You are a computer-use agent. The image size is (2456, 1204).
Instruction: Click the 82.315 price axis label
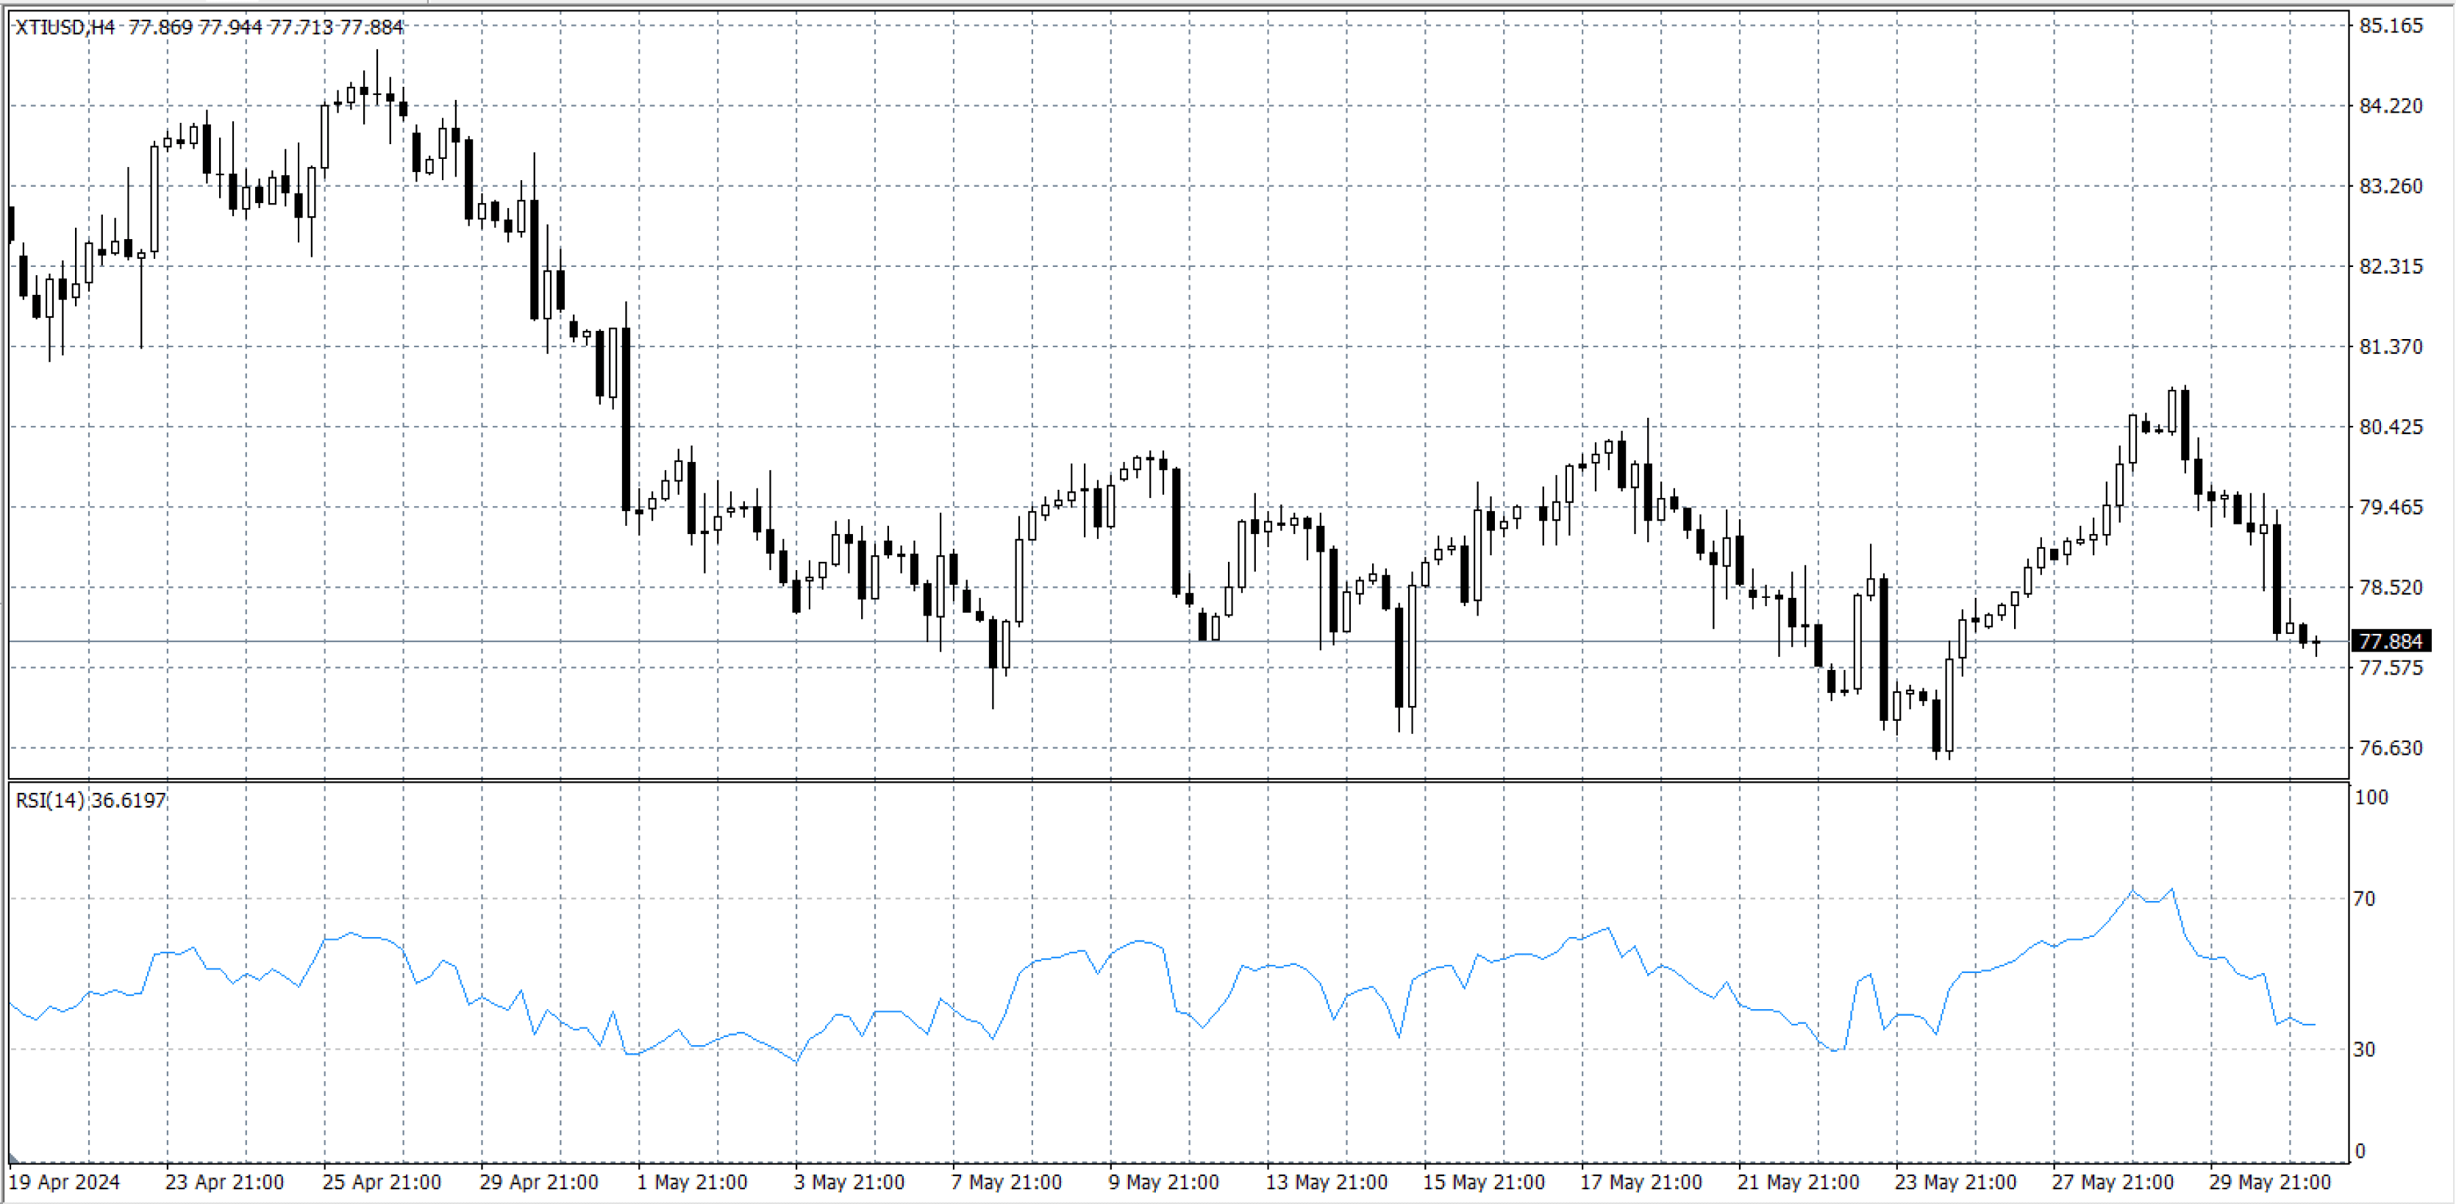click(2391, 266)
